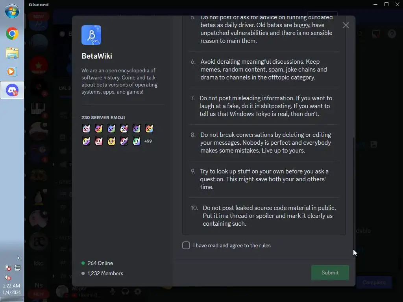Screen dimensions: 403x302
Task: Click the "264 Online" member status
Action: click(100, 263)
